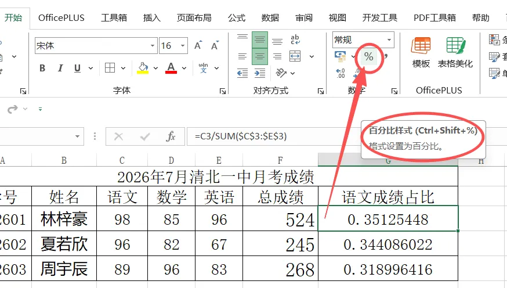507x288 pixels.
Task: Open the font size 16 dropdown
Action: [183, 46]
